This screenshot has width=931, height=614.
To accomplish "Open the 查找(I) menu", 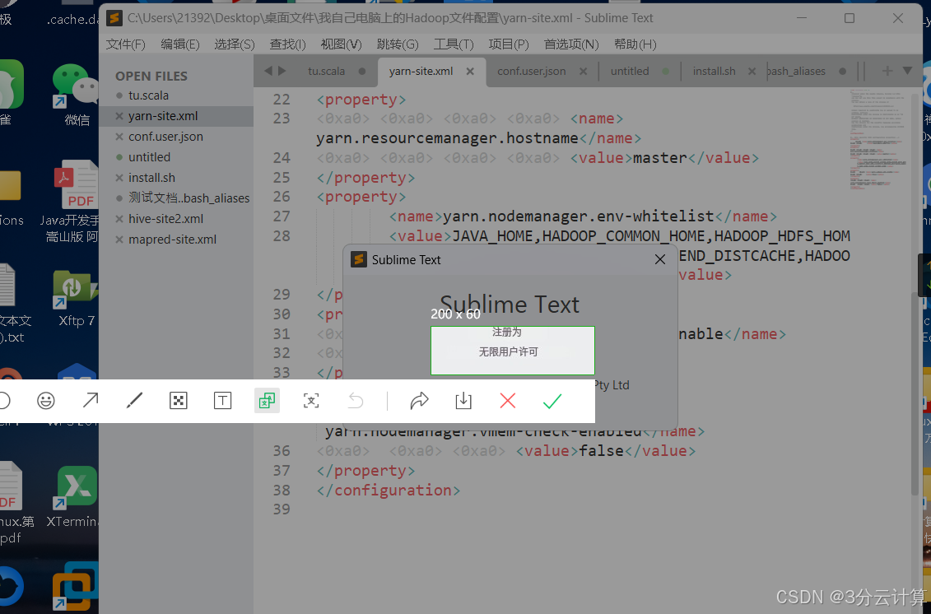I will point(287,44).
